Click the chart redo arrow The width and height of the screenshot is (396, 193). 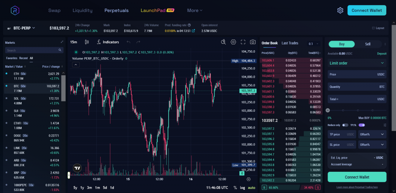coord(138,42)
